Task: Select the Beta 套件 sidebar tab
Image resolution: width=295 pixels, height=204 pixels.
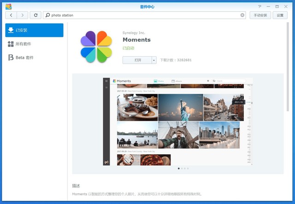Action: (34, 58)
